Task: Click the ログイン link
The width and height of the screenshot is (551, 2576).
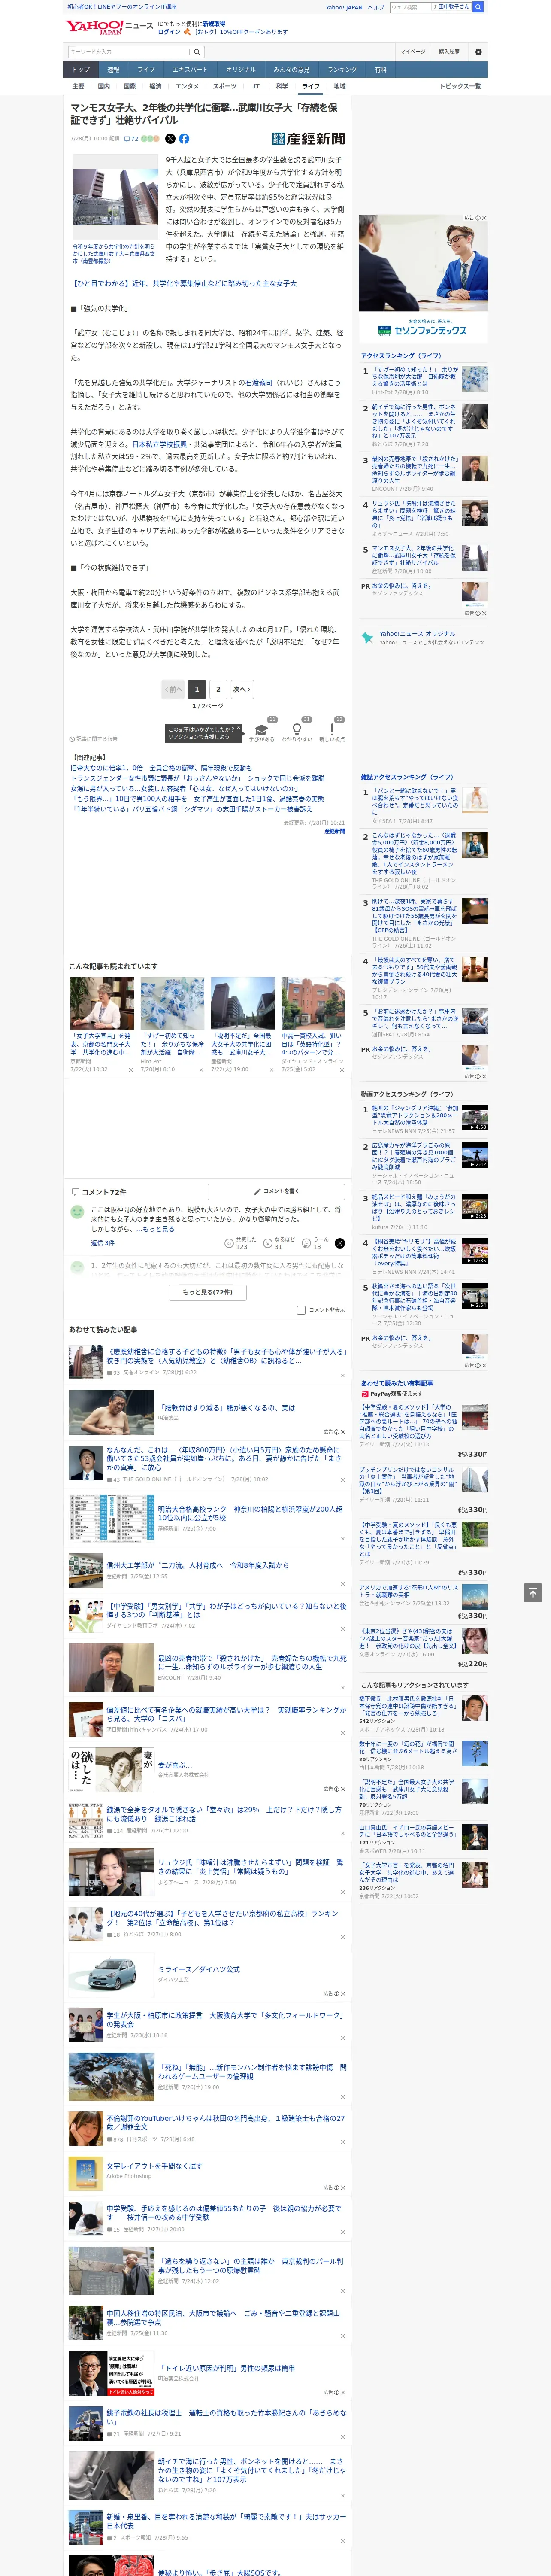Action: (169, 32)
